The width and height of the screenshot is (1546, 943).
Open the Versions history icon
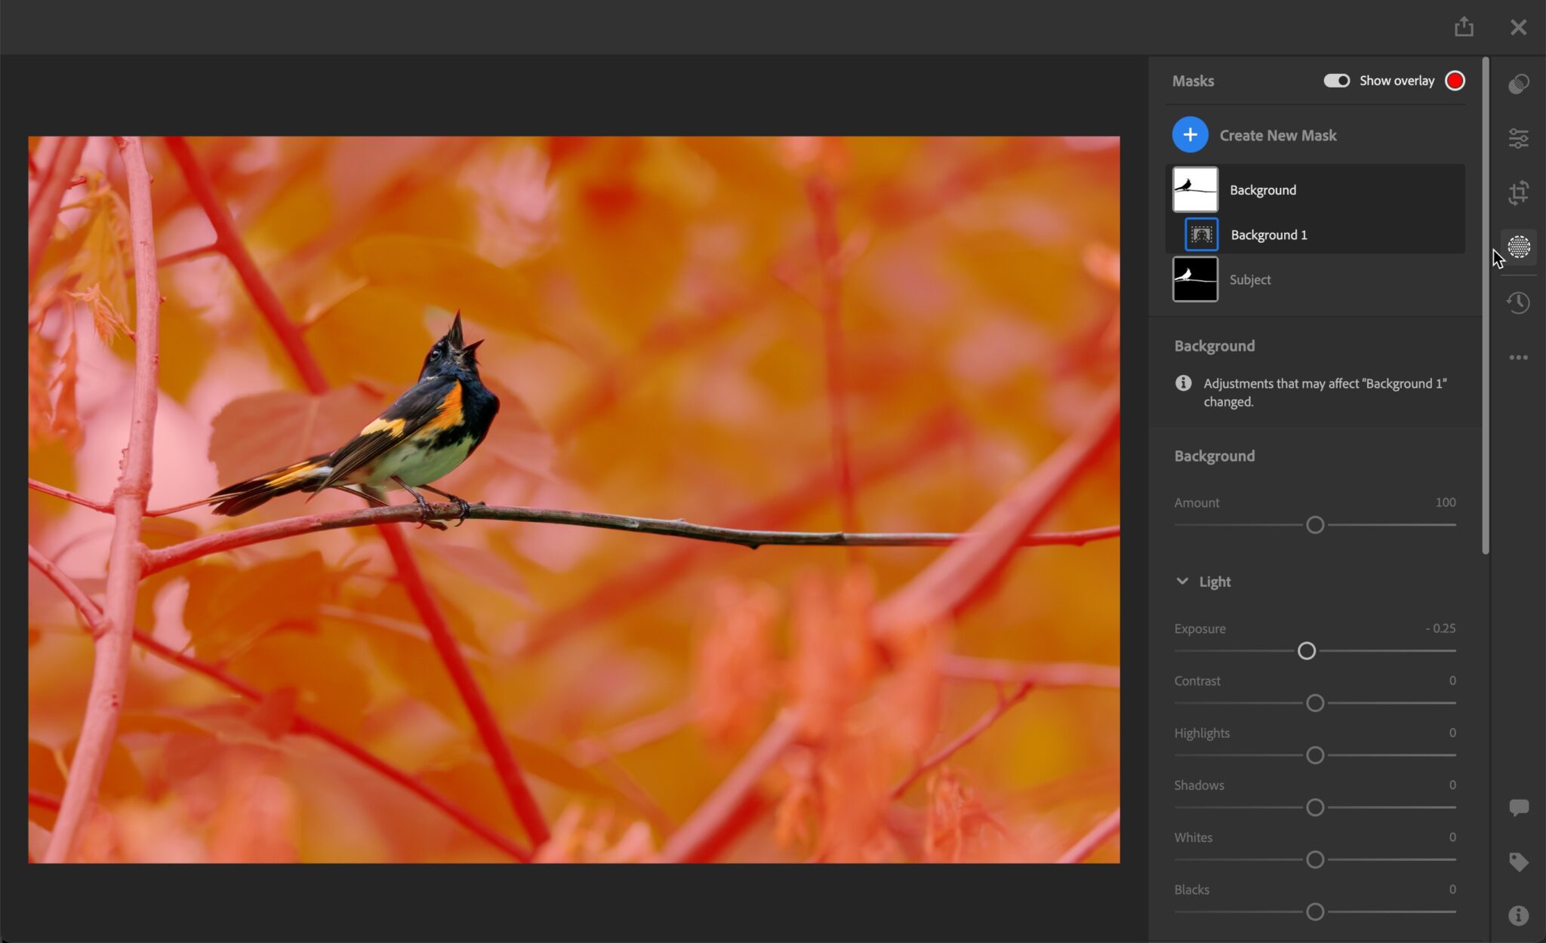click(1518, 303)
